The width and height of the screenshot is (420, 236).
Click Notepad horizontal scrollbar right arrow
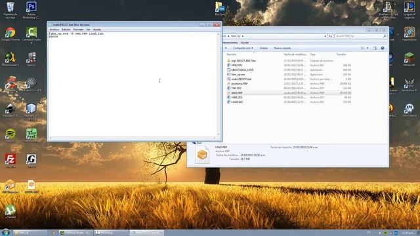[x=215, y=138]
